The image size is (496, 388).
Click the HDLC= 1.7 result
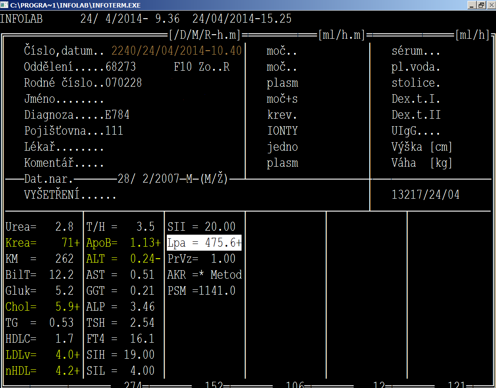(40, 339)
